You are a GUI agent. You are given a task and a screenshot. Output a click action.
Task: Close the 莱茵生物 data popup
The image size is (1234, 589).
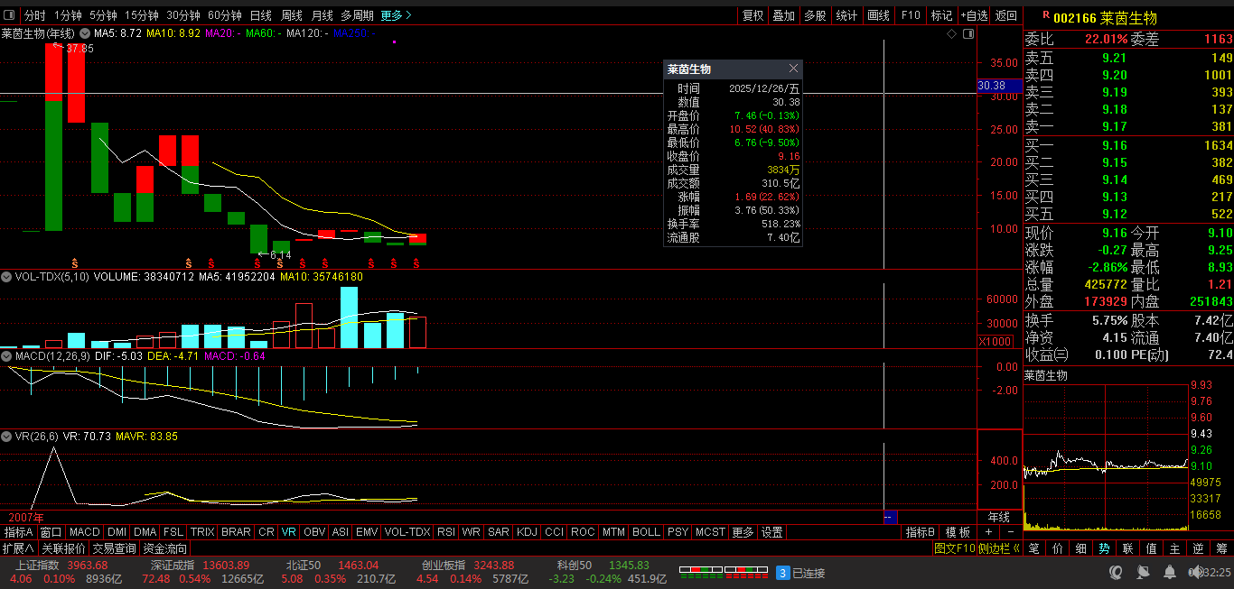[x=793, y=69]
